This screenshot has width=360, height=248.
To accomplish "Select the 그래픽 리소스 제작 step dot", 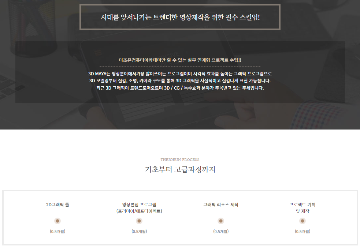I will [x=221, y=221].
